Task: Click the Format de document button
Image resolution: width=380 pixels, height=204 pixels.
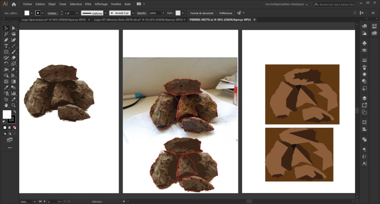Action: pyautogui.click(x=202, y=13)
